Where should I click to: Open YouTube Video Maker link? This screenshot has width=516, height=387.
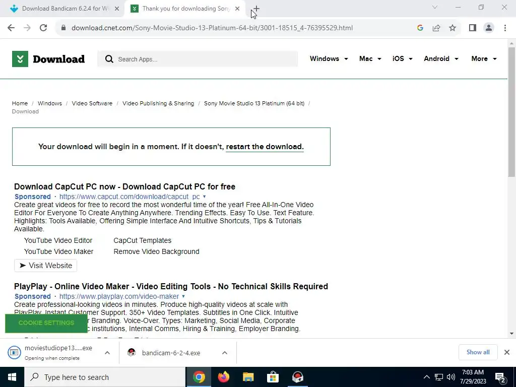pyautogui.click(x=58, y=251)
